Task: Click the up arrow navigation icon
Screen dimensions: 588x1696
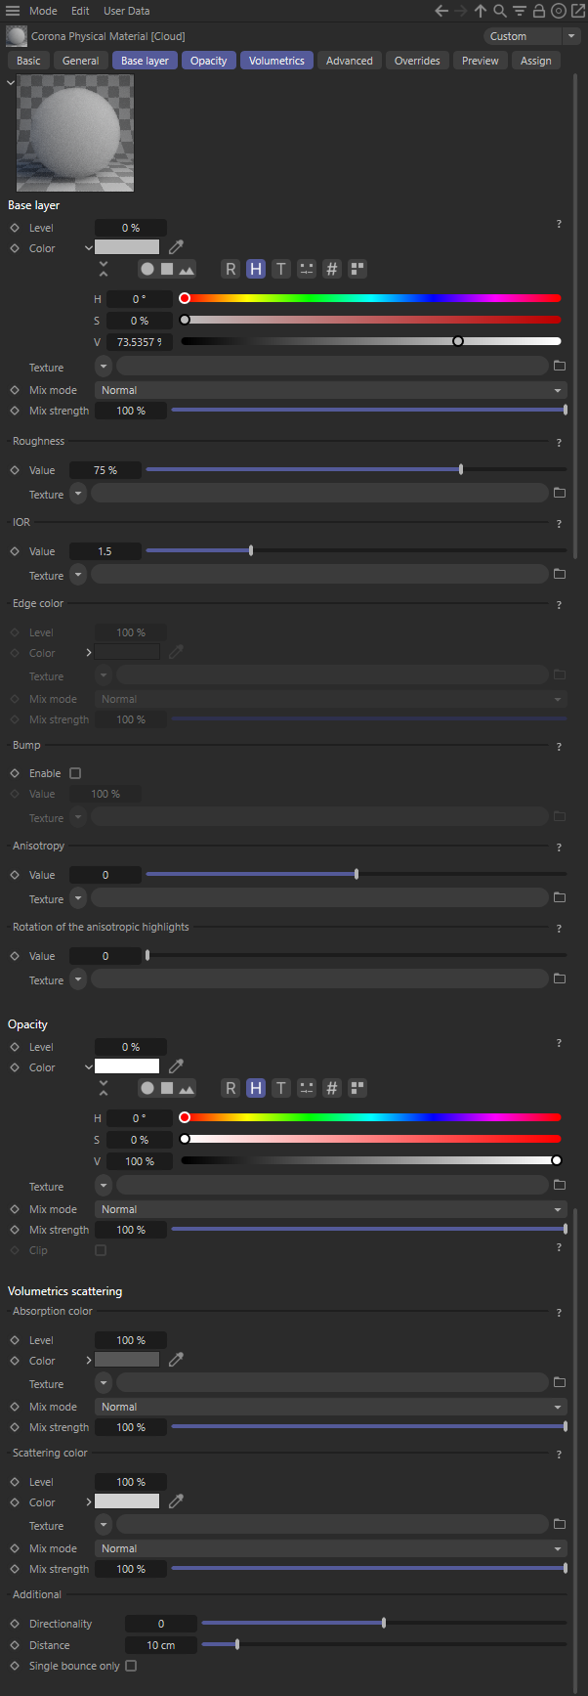Action: click(x=481, y=11)
